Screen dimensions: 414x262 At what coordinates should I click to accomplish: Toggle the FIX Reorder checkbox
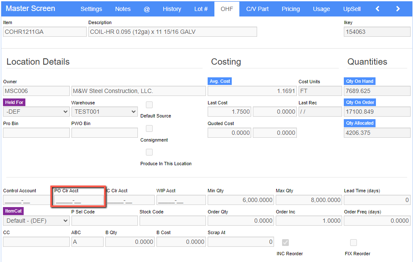[x=353, y=242]
